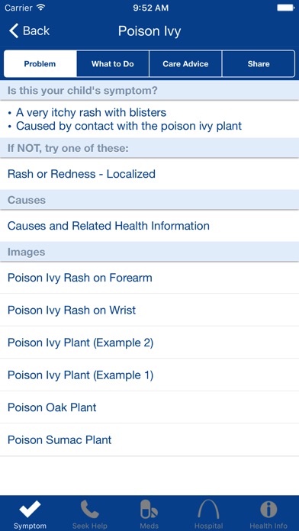Switch to the Problem tab
299x531 pixels.
pyautogui.click(x=40, y=64)
